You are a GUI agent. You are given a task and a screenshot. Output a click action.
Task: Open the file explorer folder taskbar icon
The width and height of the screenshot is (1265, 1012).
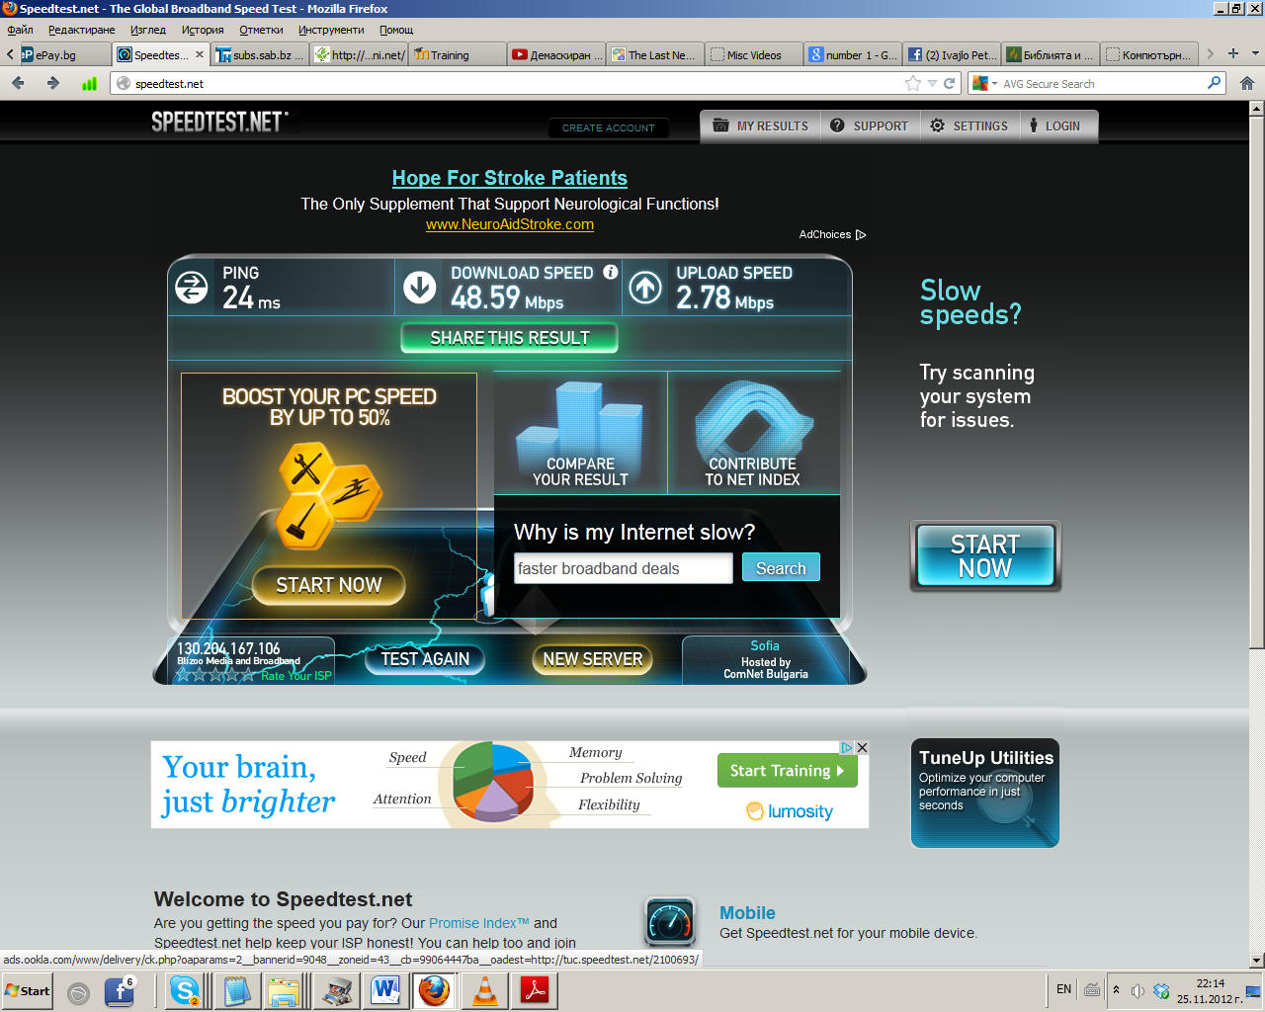coord(285,990)
